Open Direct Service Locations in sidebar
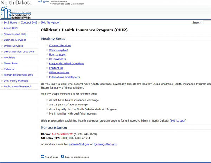This screenshot has width=211, height=163. tap(19, 52)
